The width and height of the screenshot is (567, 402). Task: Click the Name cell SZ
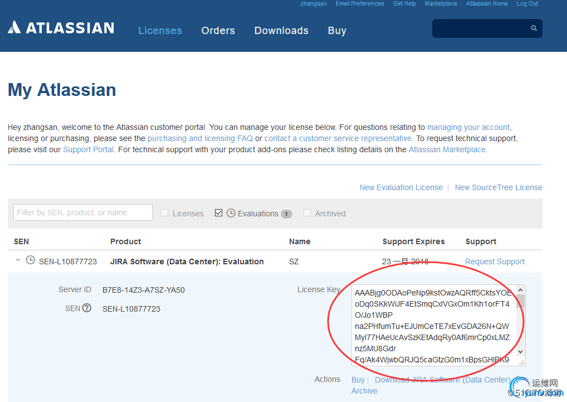click(x=294, y=261)
